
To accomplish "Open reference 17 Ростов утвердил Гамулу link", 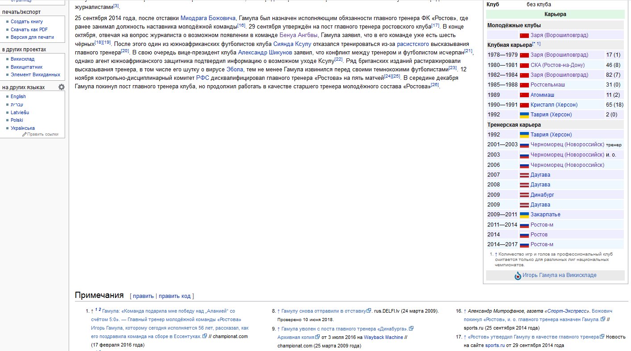I will pyautogui.click(x=533, y=337).
